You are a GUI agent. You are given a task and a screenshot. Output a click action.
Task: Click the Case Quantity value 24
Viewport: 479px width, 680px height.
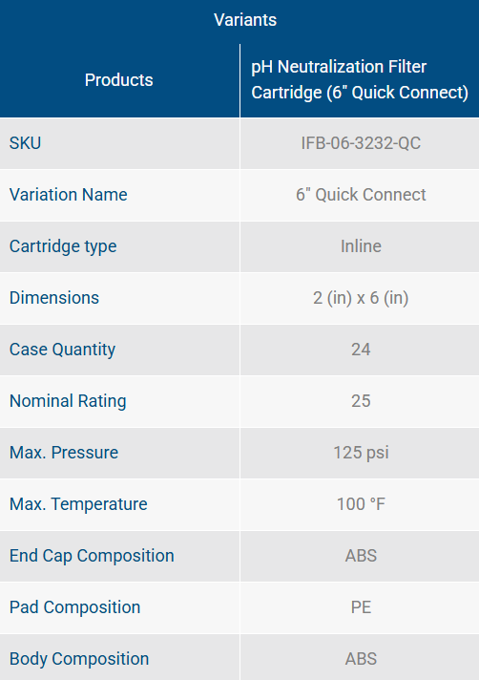click(x=361, y=350)
